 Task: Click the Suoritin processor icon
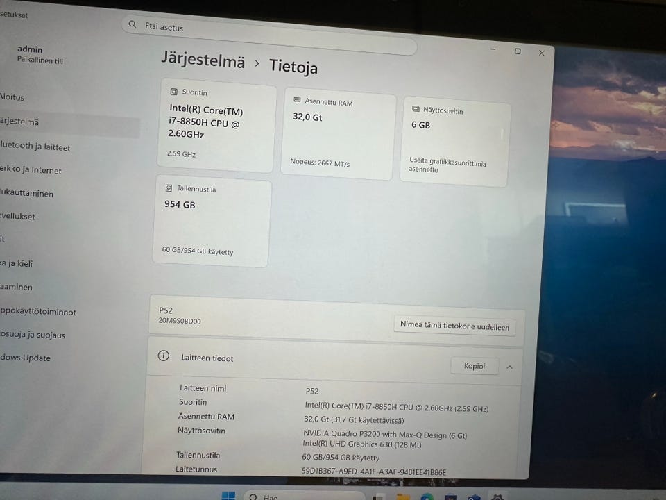coord(173,92)
